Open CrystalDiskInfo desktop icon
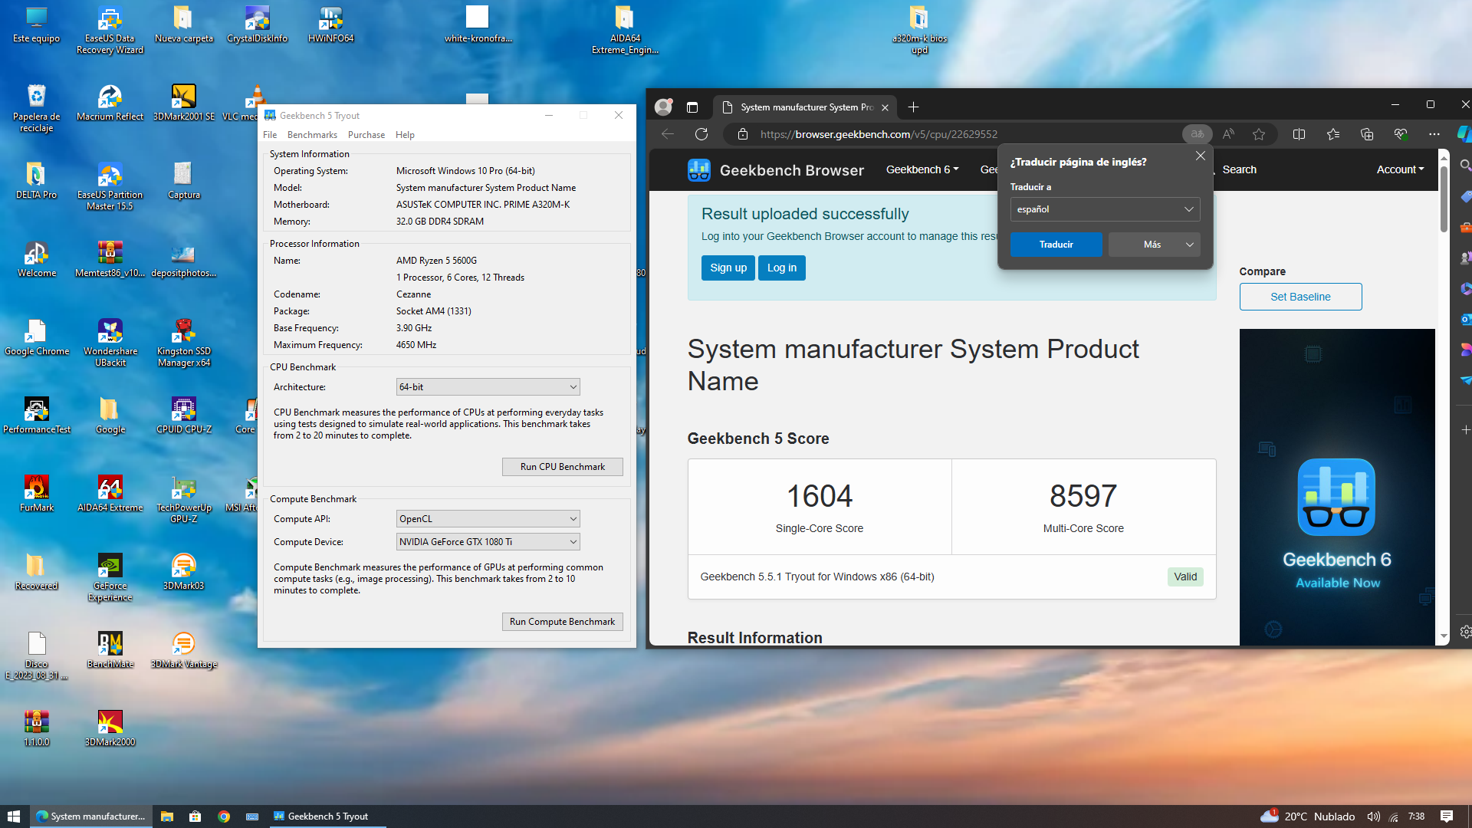1472x828 pixels. 257,25
